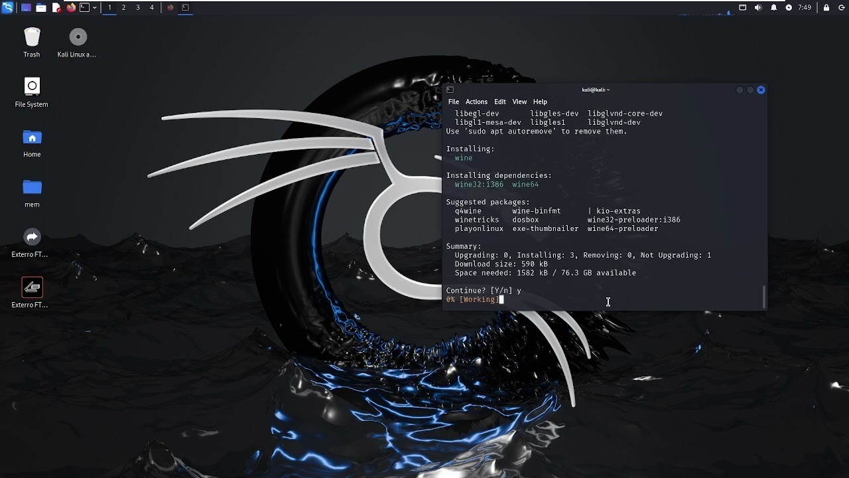
Task: Launch the text editor from the panel
Action: pyautogui.click(x=56, y=7)
